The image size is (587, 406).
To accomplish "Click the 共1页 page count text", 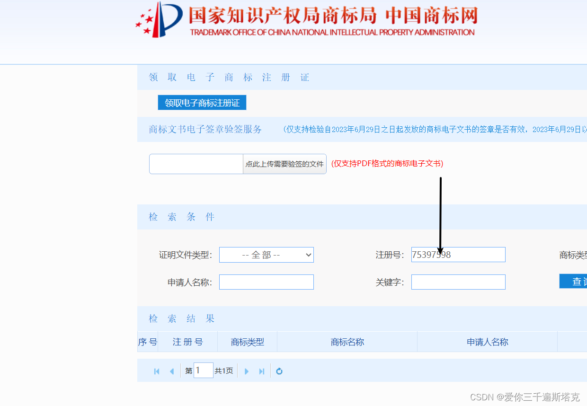I will [x=224, y=371].
